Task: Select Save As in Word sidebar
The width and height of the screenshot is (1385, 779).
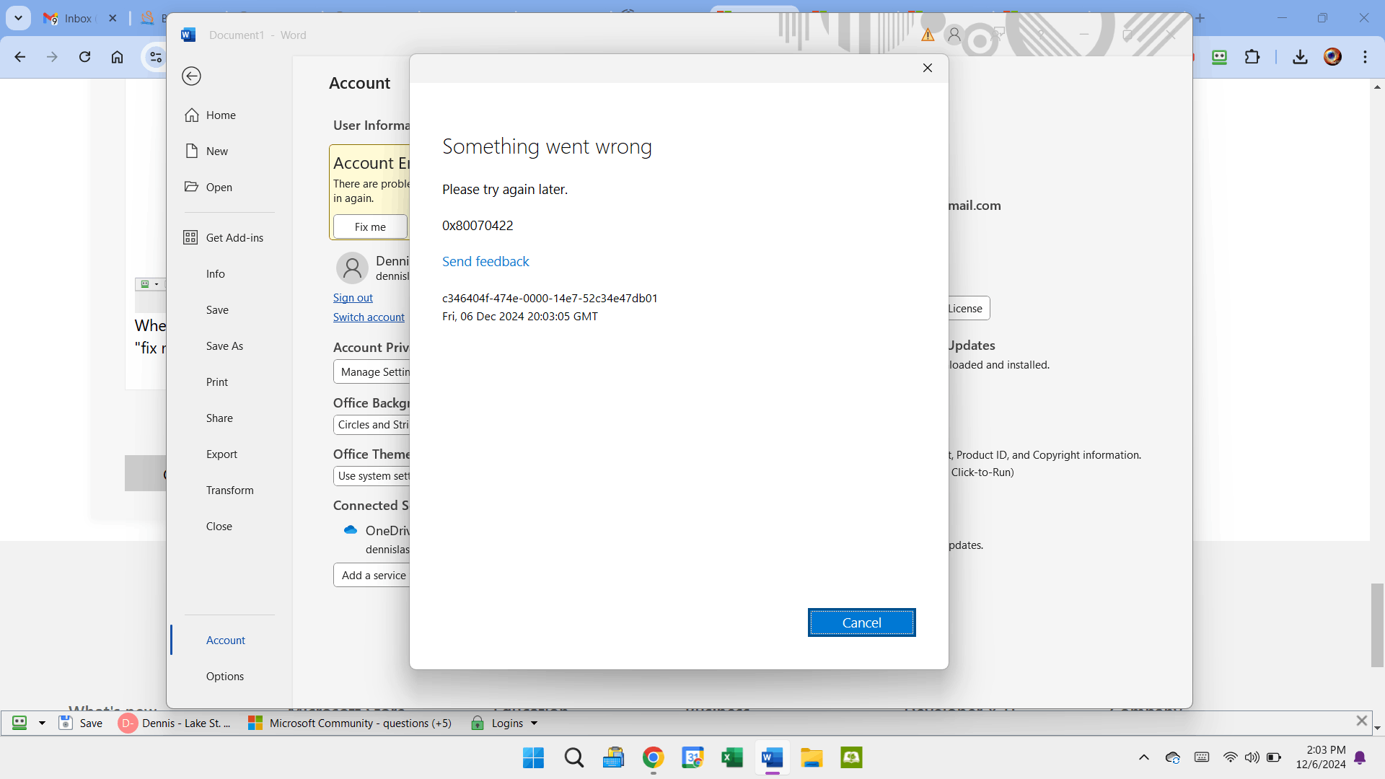Action: [224, 346]
